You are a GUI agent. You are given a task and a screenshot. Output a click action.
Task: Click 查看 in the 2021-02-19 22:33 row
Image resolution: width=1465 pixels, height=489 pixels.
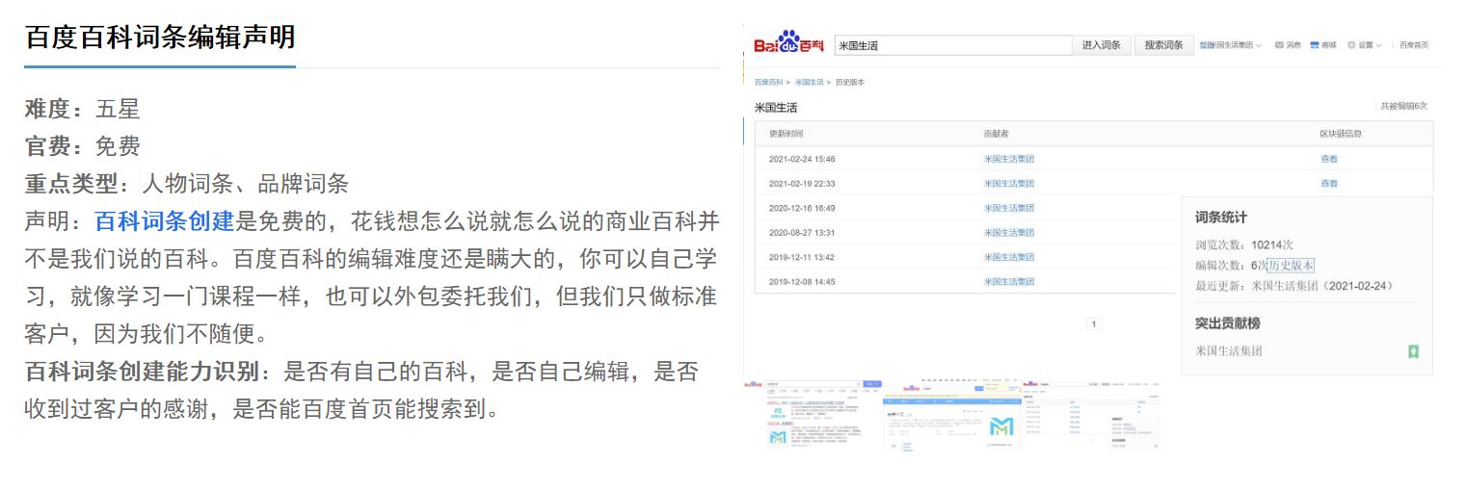tap(1329, 183)
